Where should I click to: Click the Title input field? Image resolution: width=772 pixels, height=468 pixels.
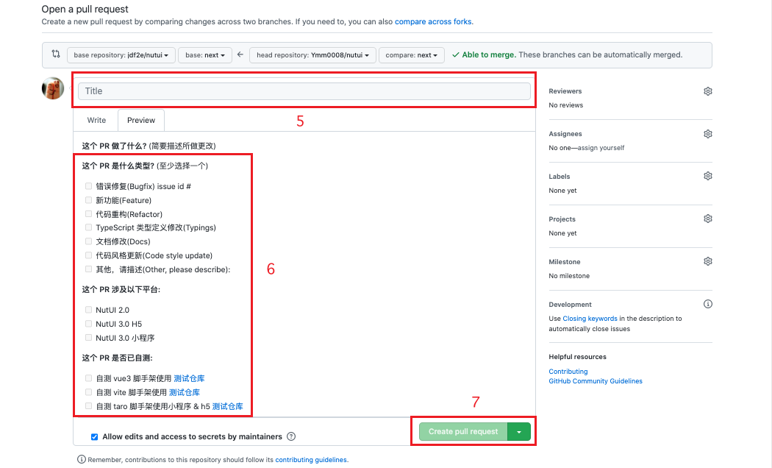coord(304,90)
